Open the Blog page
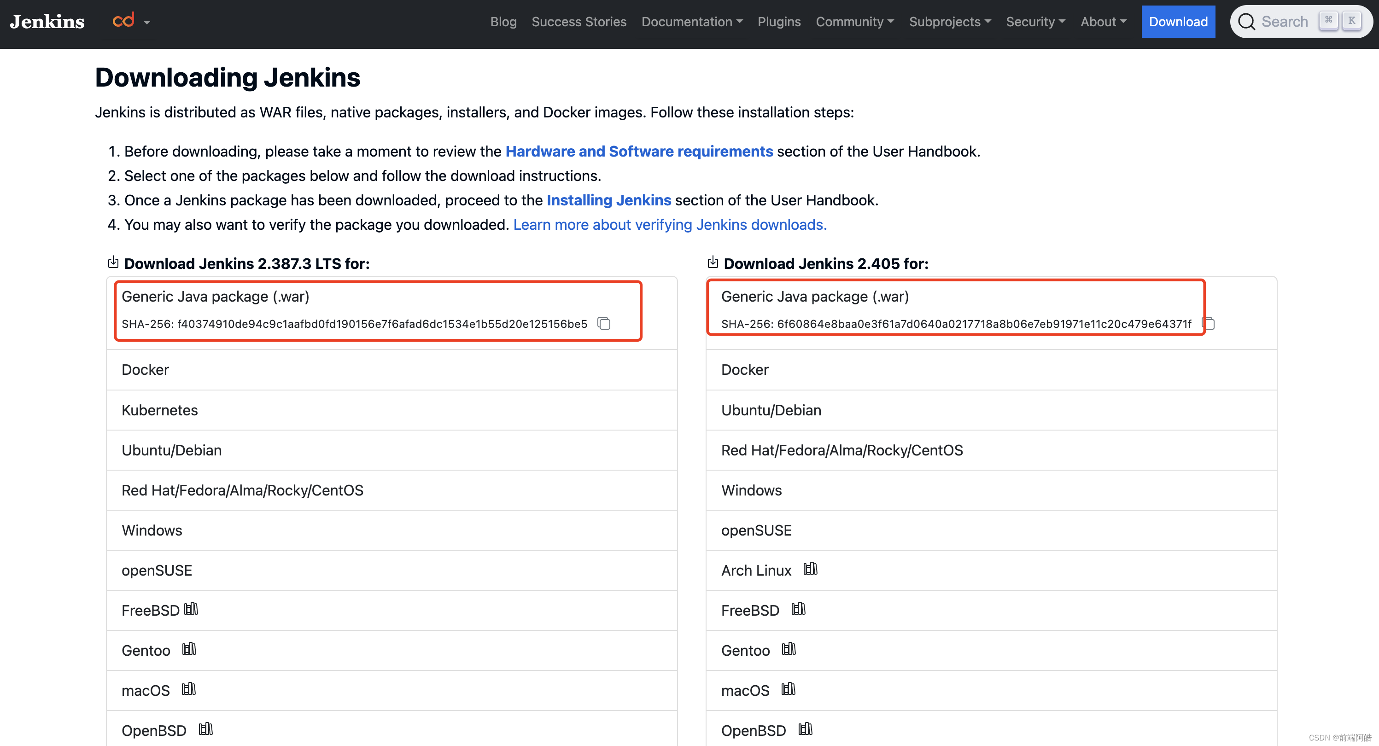The image size is (1379, 746). [x=503, y=22]
